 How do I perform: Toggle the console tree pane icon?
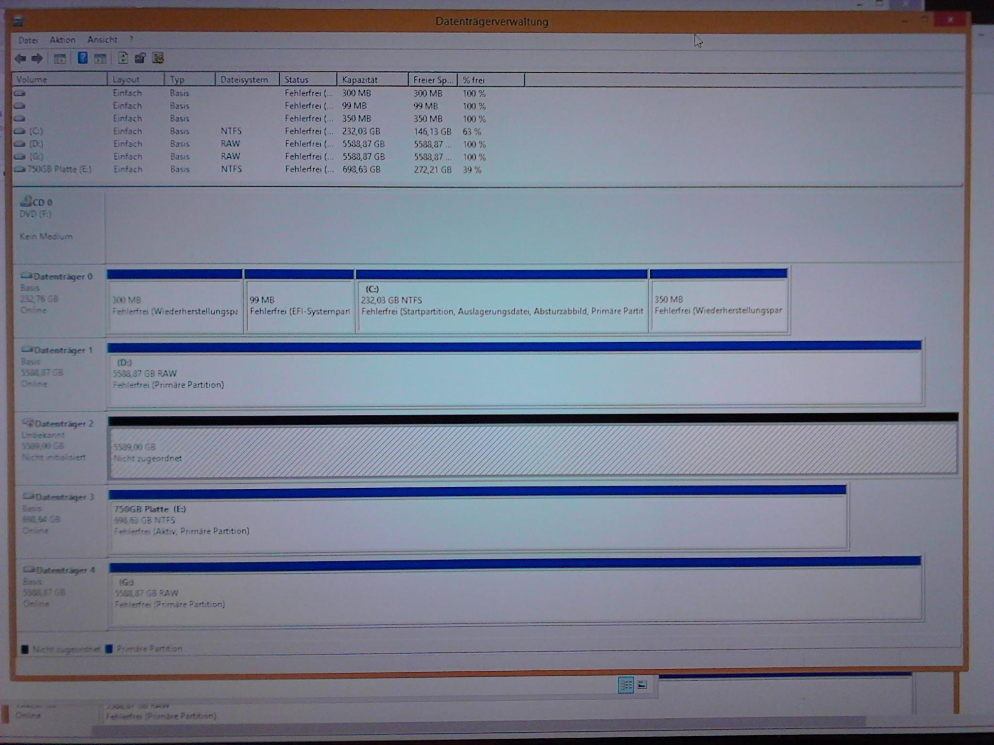coord(60,59)
